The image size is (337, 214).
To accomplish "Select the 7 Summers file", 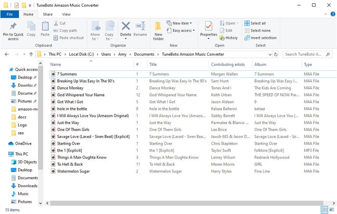I will tap(66, 74).
